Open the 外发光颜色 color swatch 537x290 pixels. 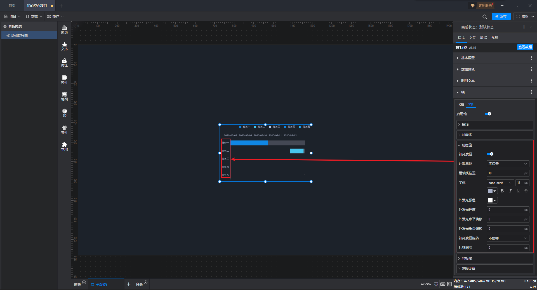pos(492,200)
